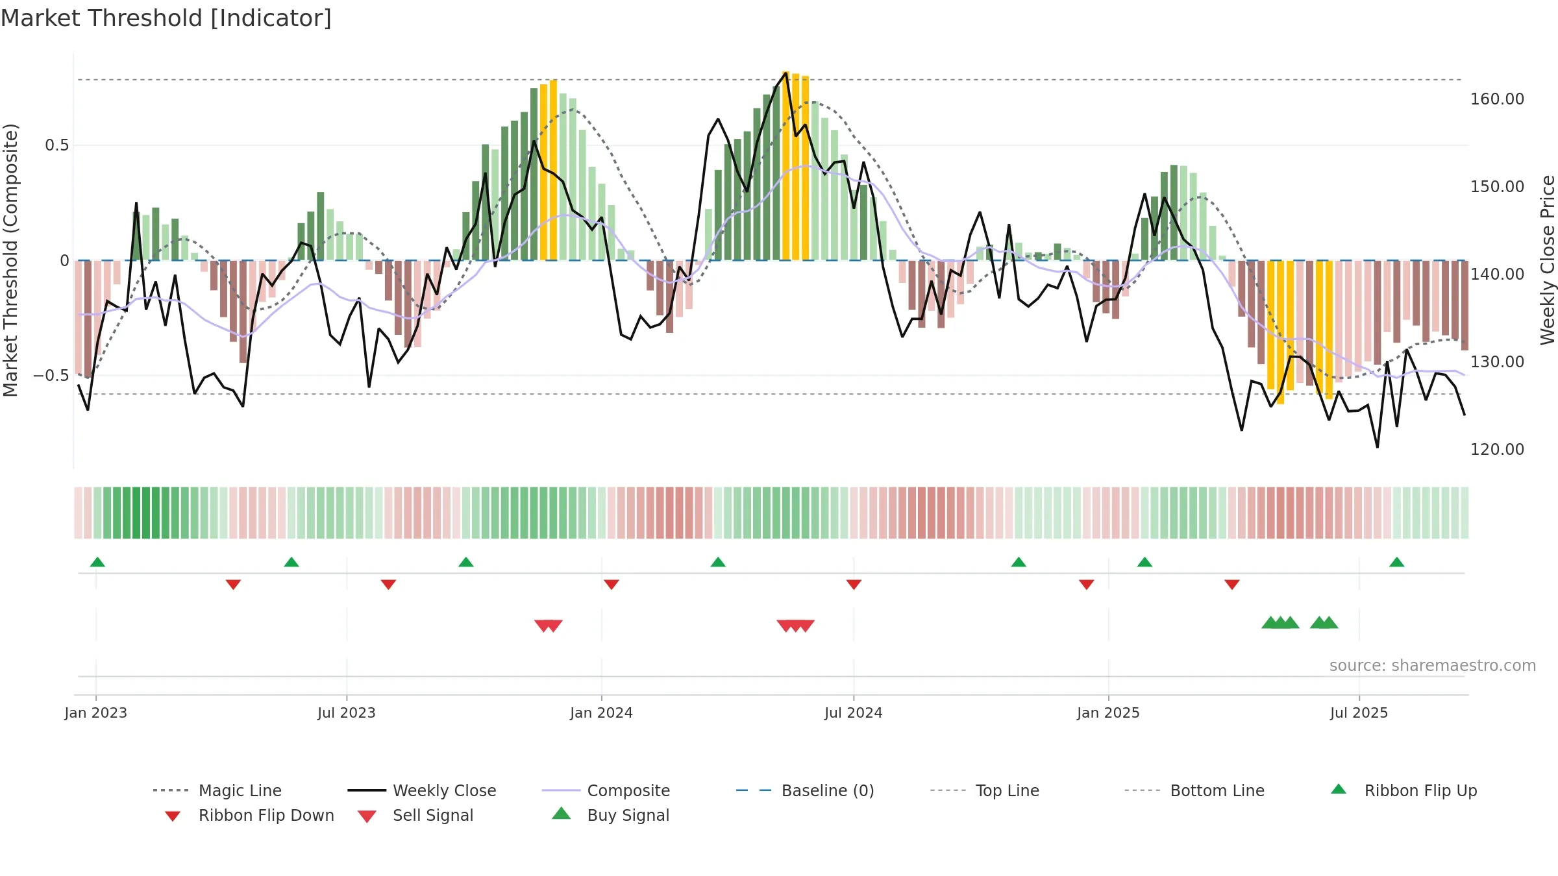Click the Jul 2024 axis label
Image resolution: width=1558 pixels, height=876 pixels.
coord(854,712)
